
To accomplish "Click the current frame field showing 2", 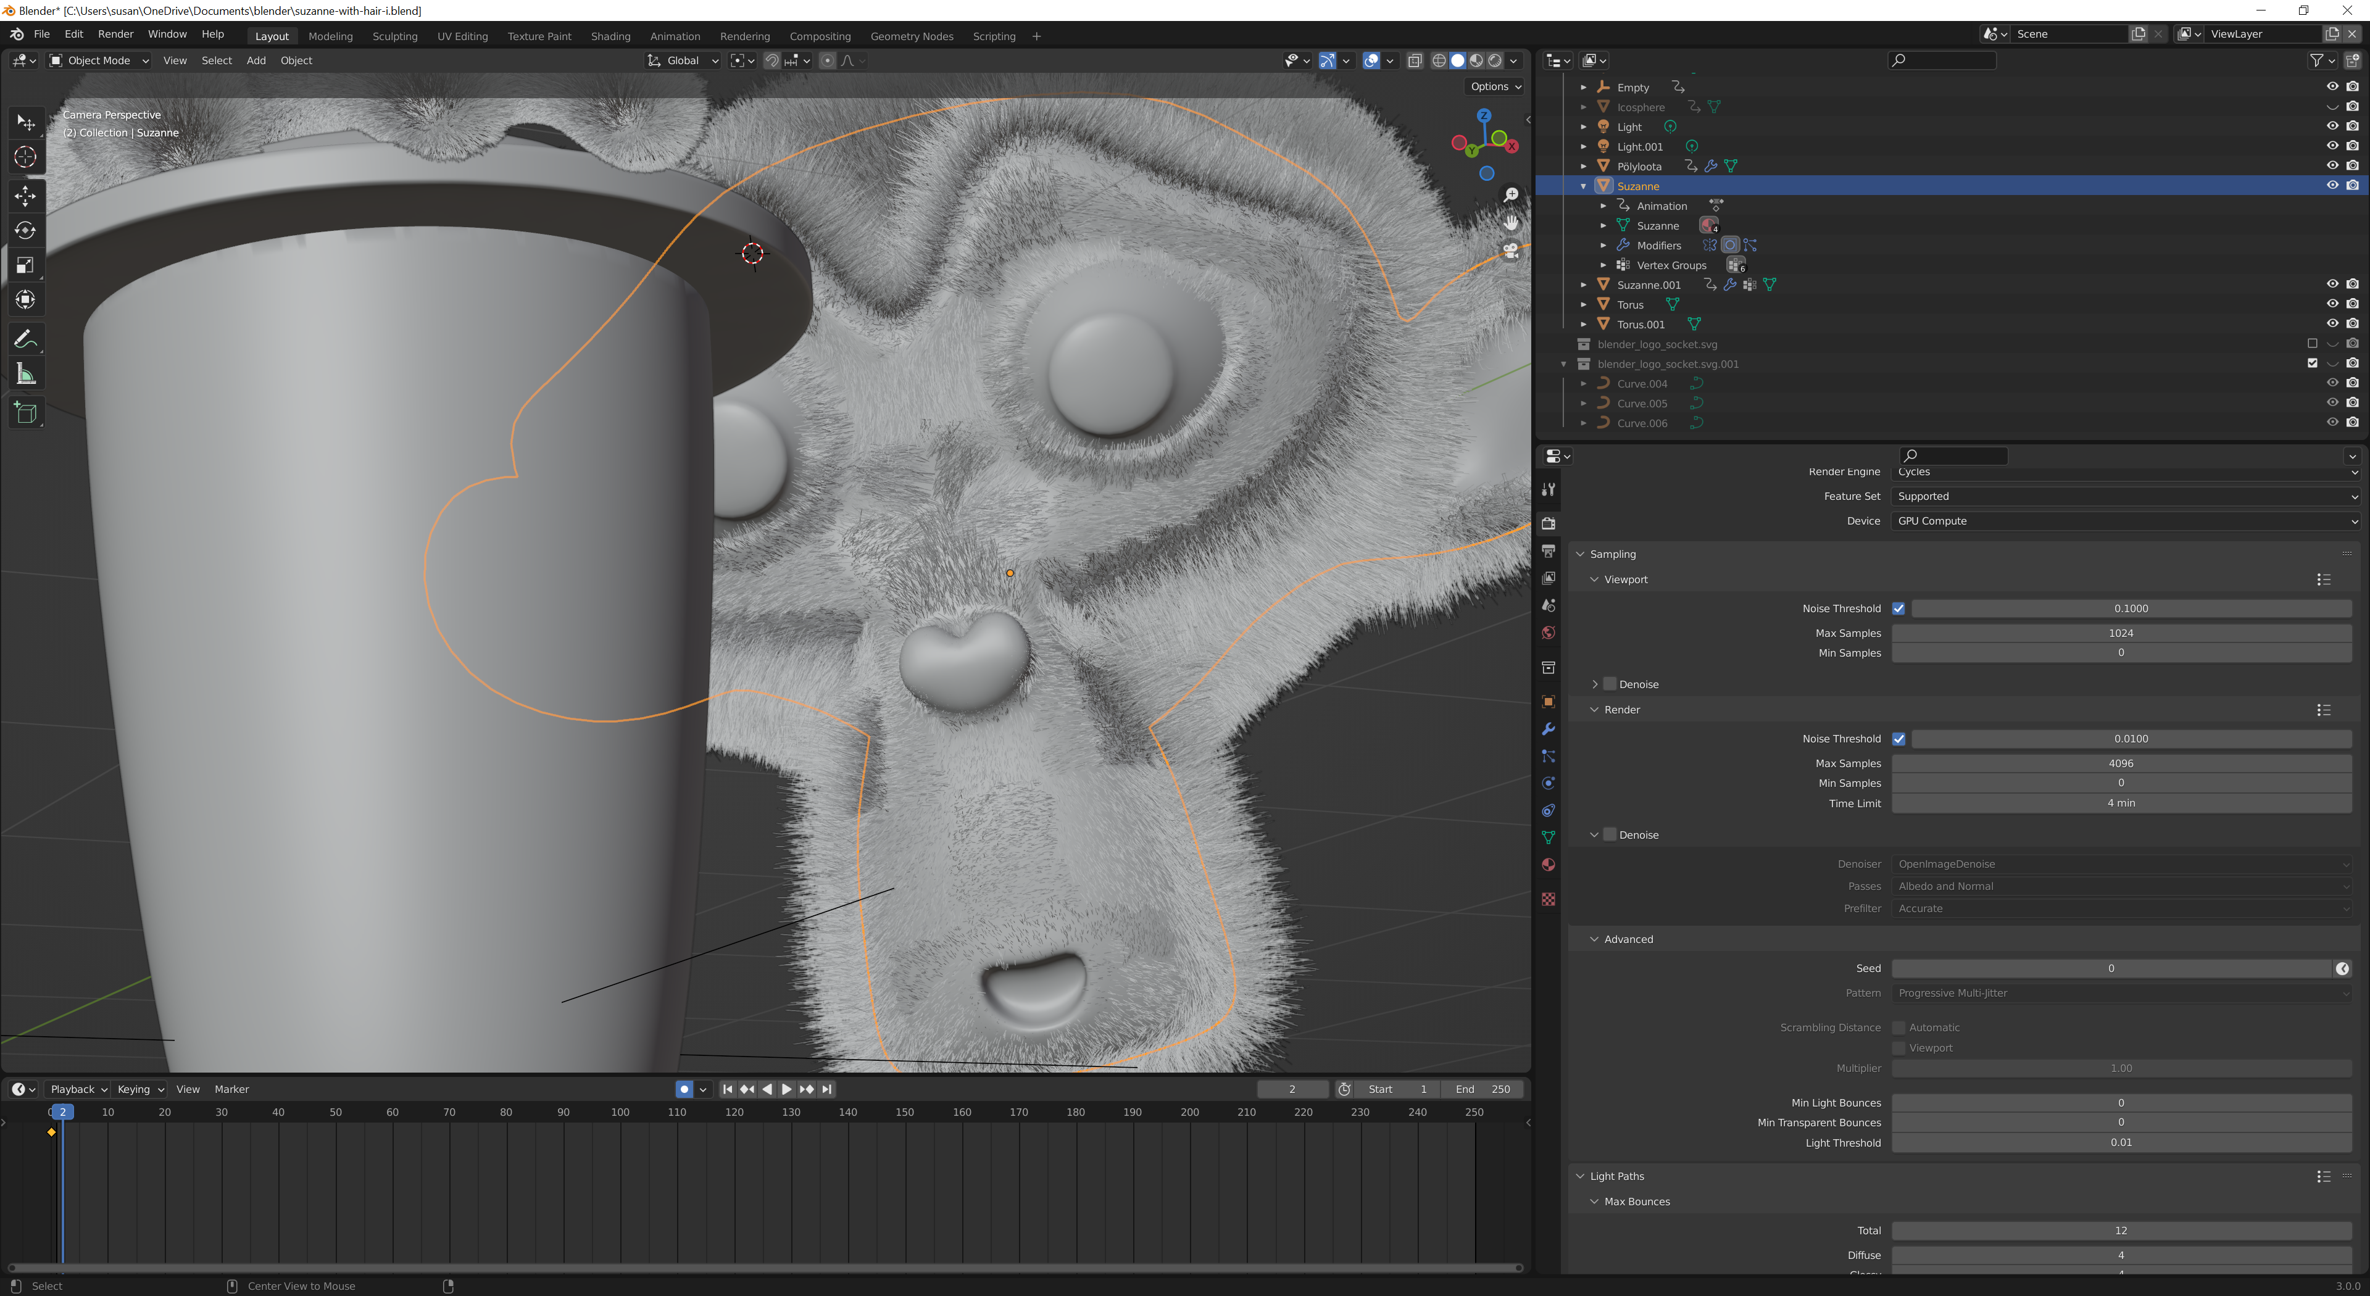I will [1292, 1089].
